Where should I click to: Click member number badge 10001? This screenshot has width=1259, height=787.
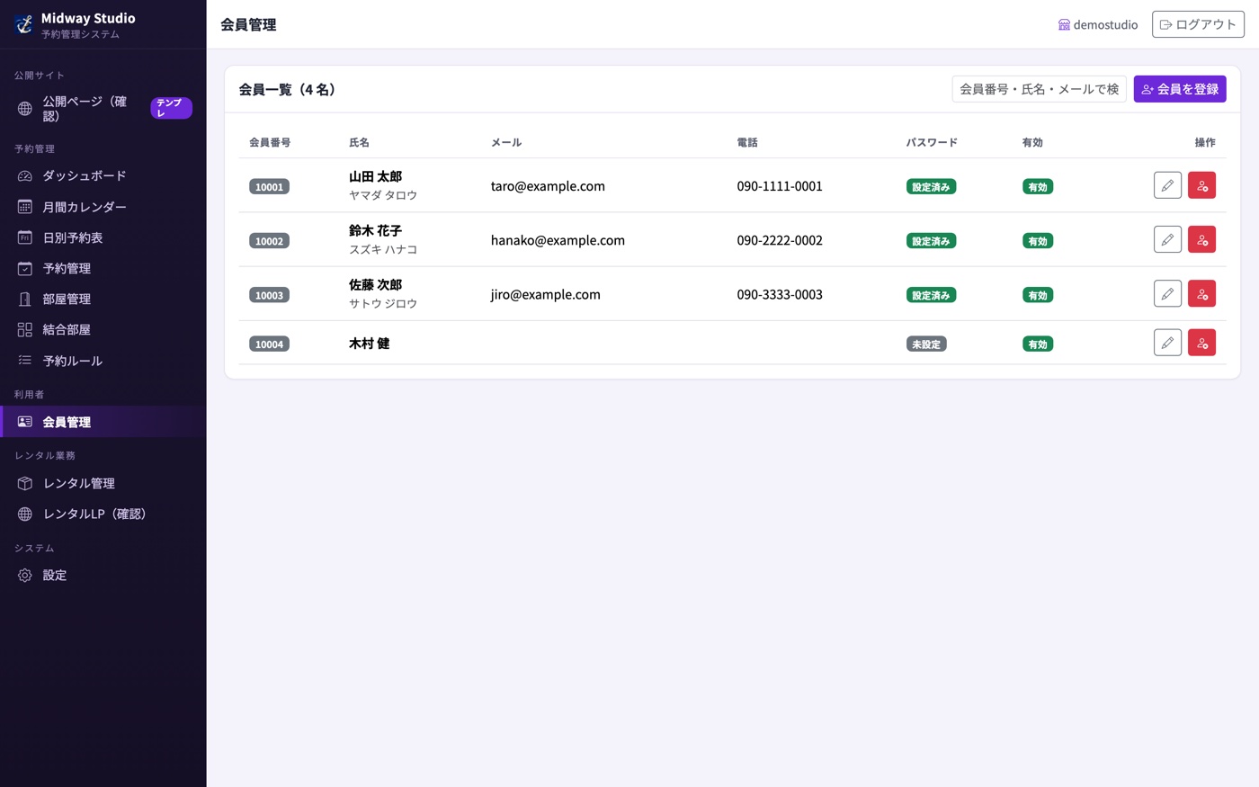[269, 187]
